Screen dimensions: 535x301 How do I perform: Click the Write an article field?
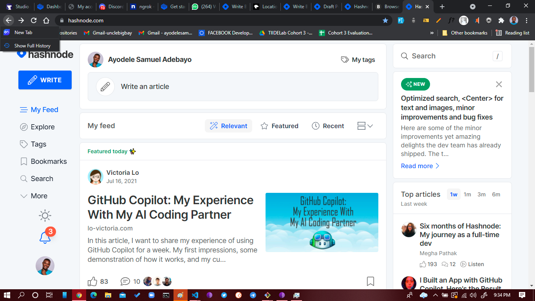click(x=233, y=87)
